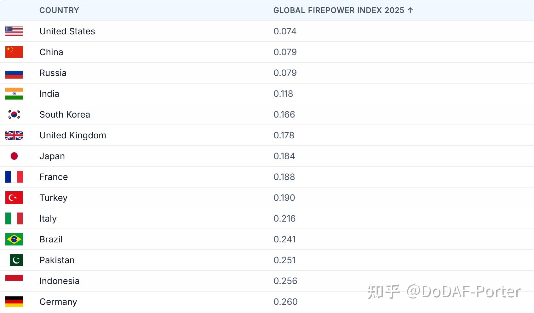
Task: Click the United Kingdom flag icon
Action: [14, 135]
